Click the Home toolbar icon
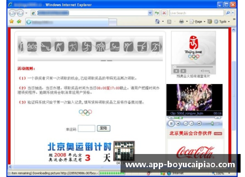Viewport: 245px width, 177px height. 157,22
